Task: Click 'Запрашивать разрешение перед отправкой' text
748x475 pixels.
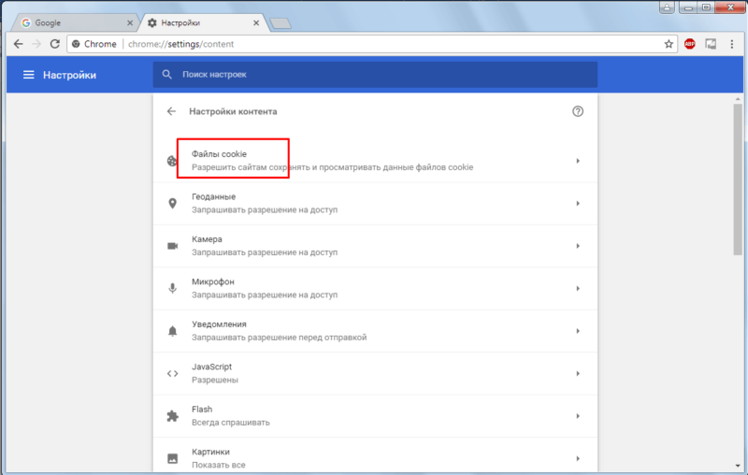Action: pyautogui.click(x=279, y=338)
